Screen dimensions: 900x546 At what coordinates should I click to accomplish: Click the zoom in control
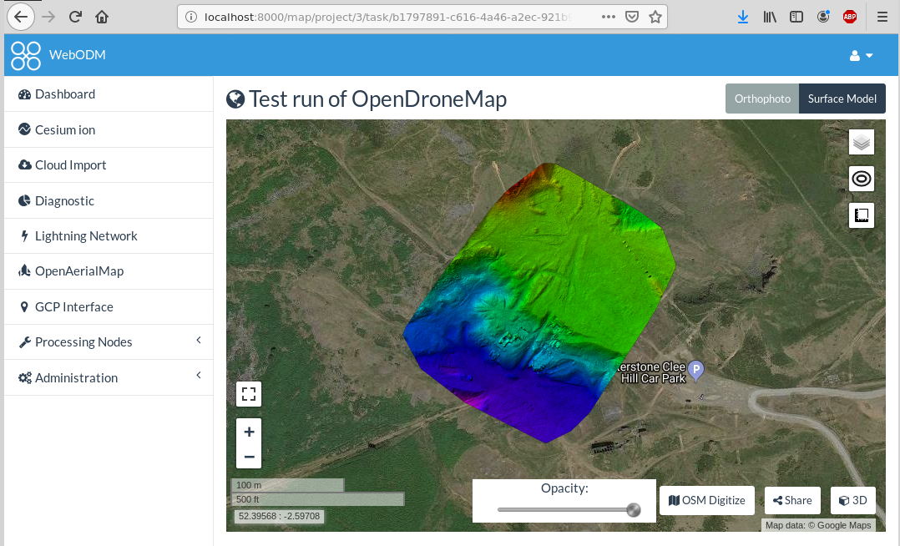point(248,432)
